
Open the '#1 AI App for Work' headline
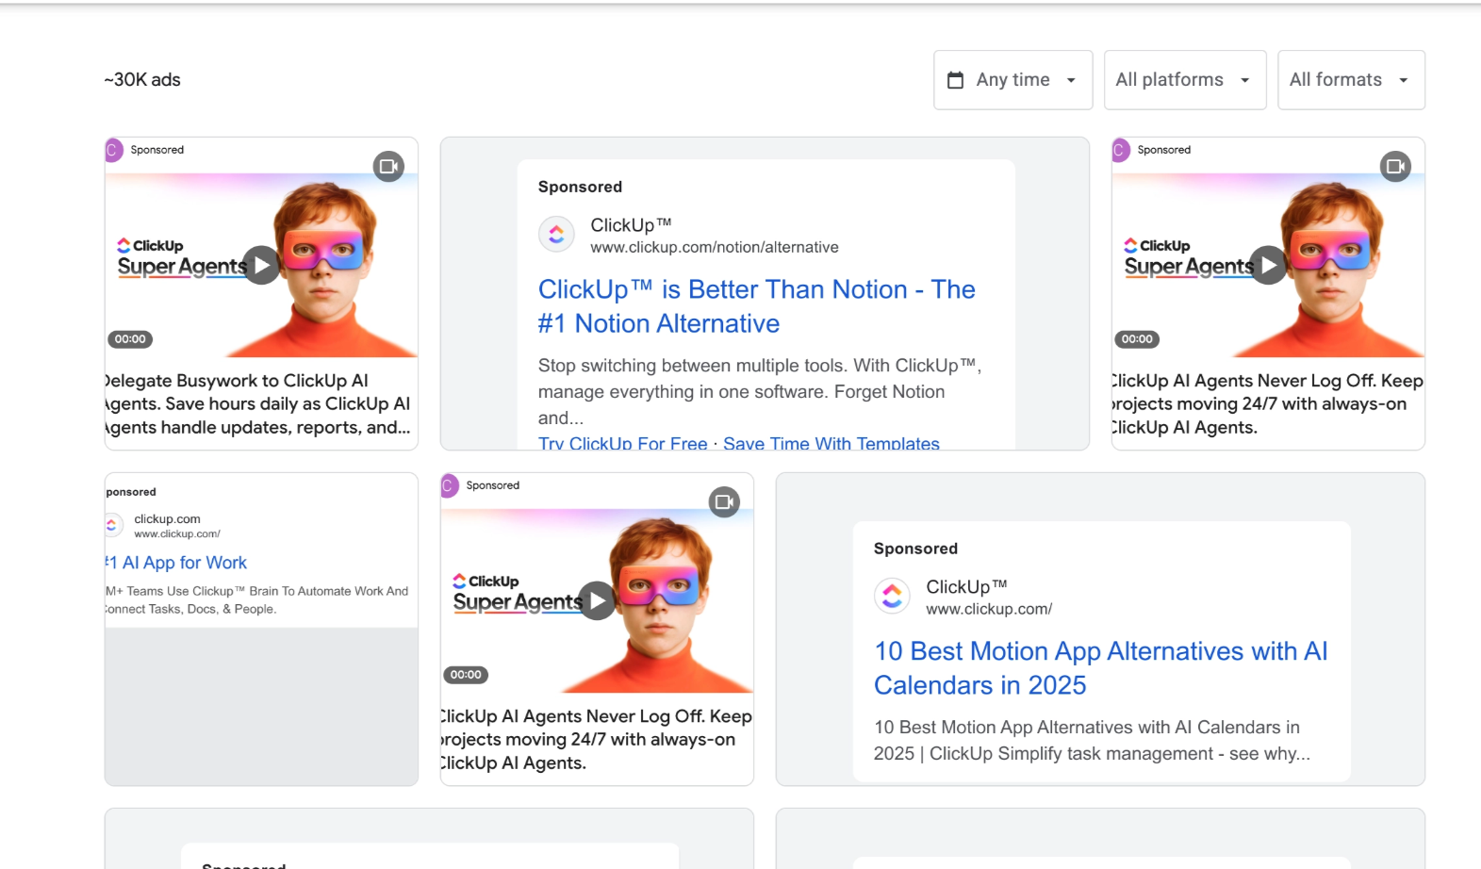point(176,563)
